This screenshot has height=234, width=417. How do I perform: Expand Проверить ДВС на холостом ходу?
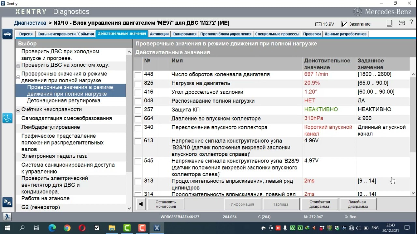coord(18,66)
